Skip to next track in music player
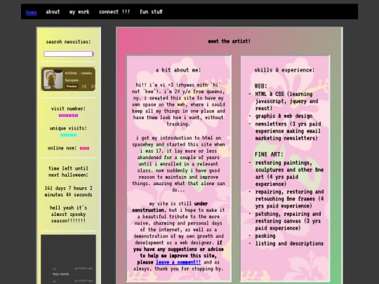 point(93,86)
